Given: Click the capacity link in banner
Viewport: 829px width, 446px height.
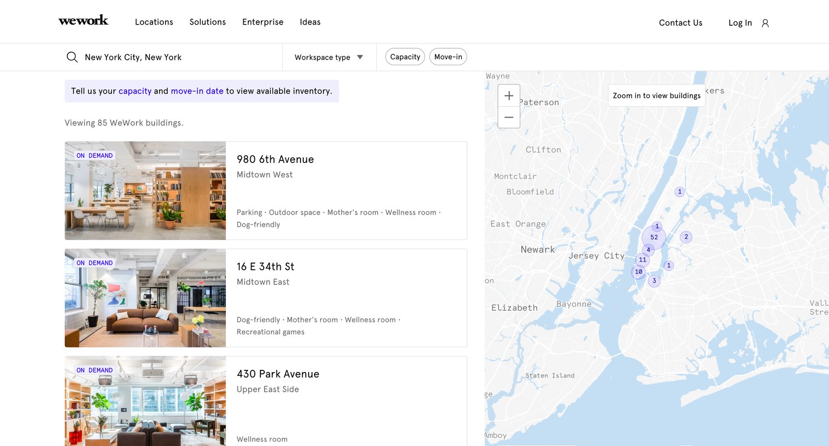Looking at the screenshot, I should pyautogui.click(x=135, y=91).
